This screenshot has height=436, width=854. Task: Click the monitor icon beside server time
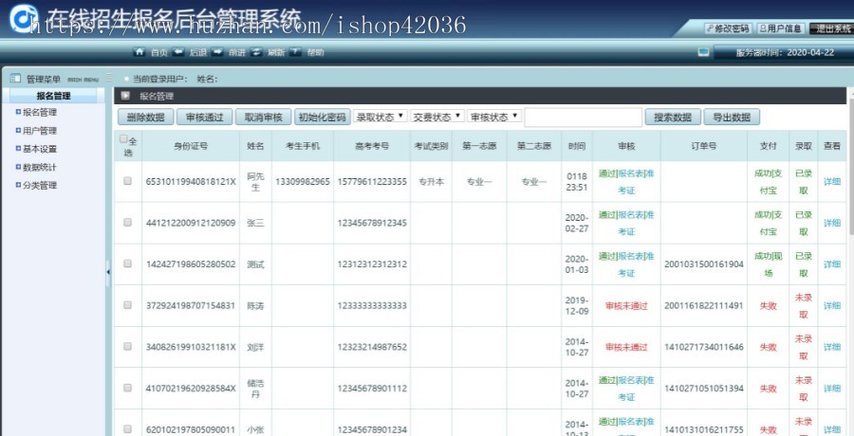click(x=703, y=52)
